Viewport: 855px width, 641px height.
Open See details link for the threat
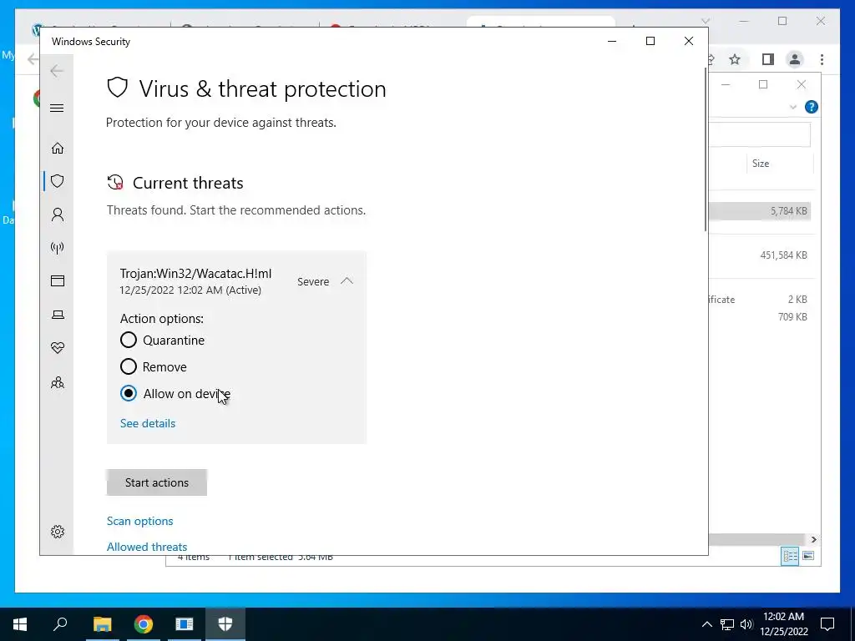(x=148, y=423)
